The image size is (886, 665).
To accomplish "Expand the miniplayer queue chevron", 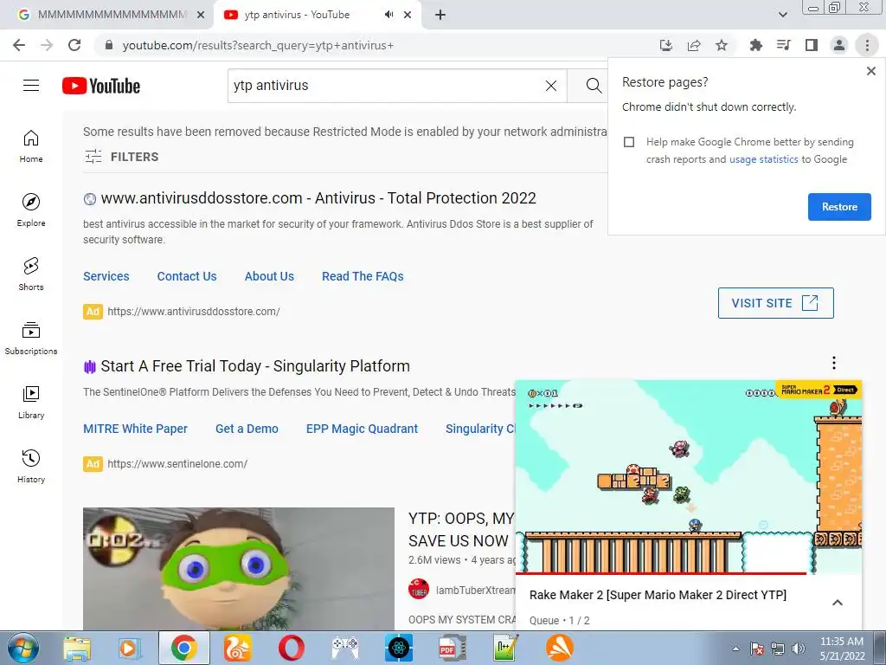I will 838,603.
